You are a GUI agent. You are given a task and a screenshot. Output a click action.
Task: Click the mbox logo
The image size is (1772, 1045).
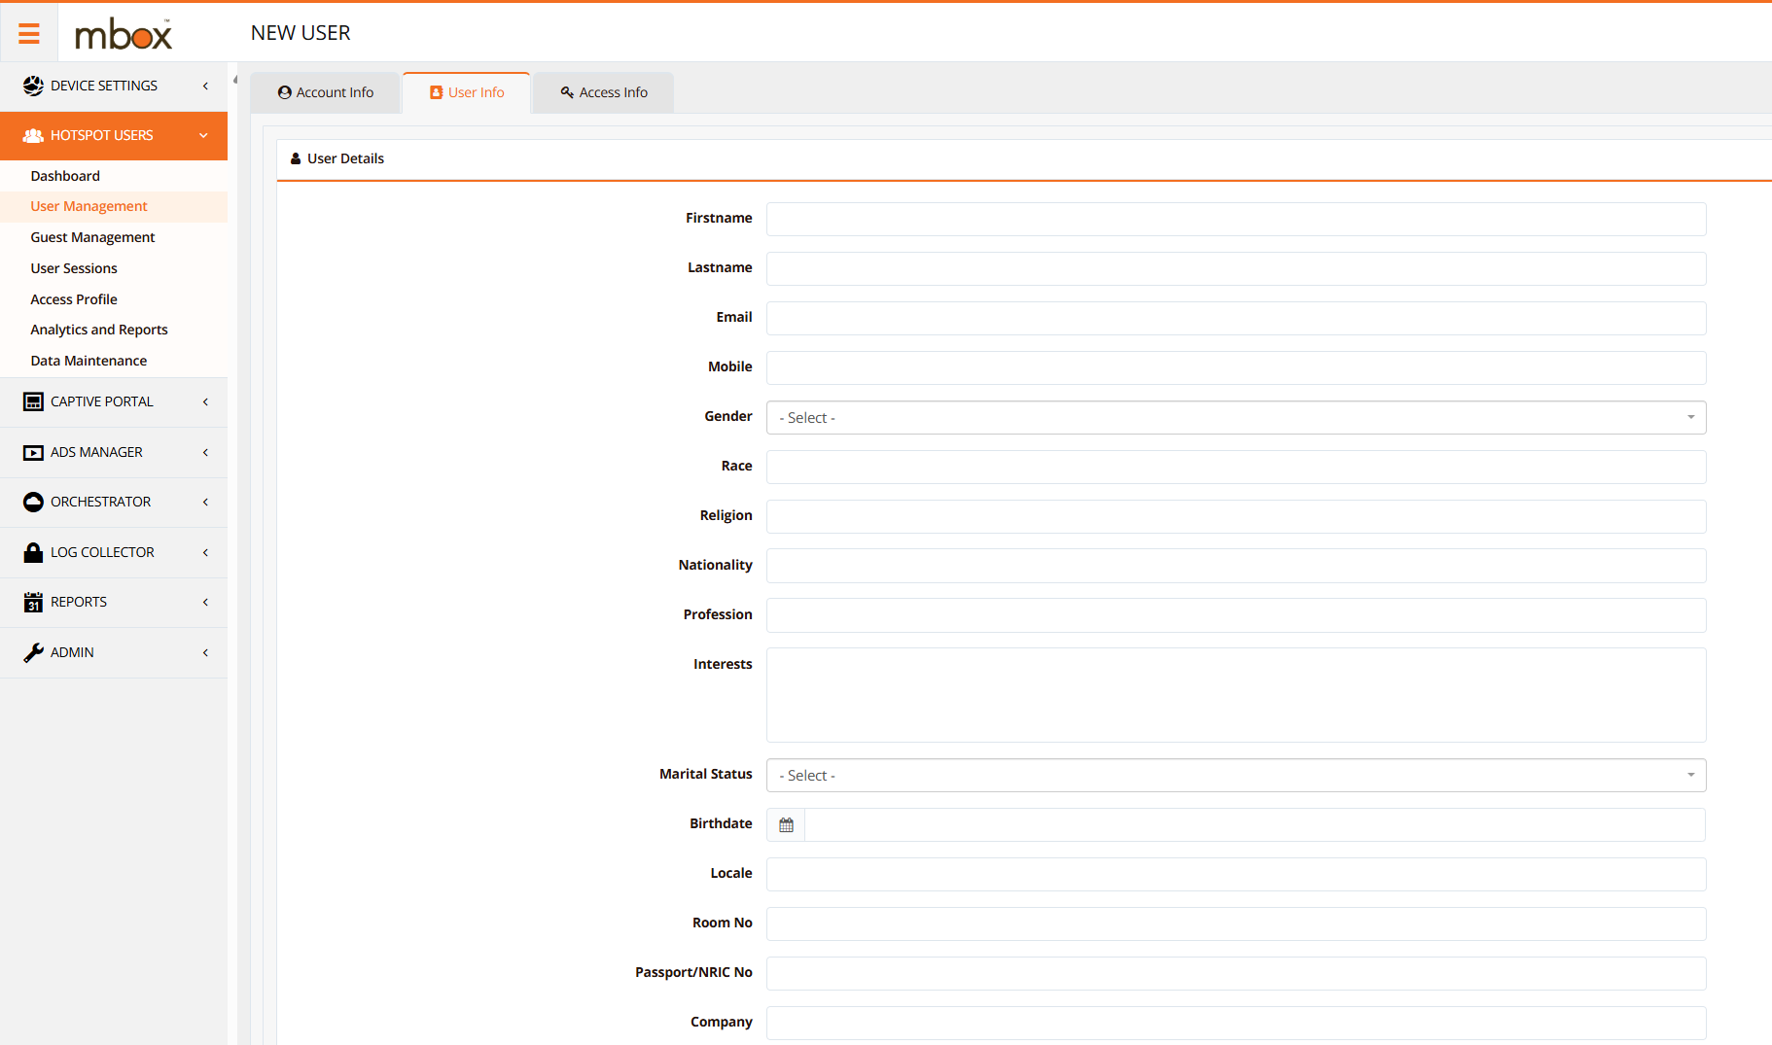coord(124,35)
